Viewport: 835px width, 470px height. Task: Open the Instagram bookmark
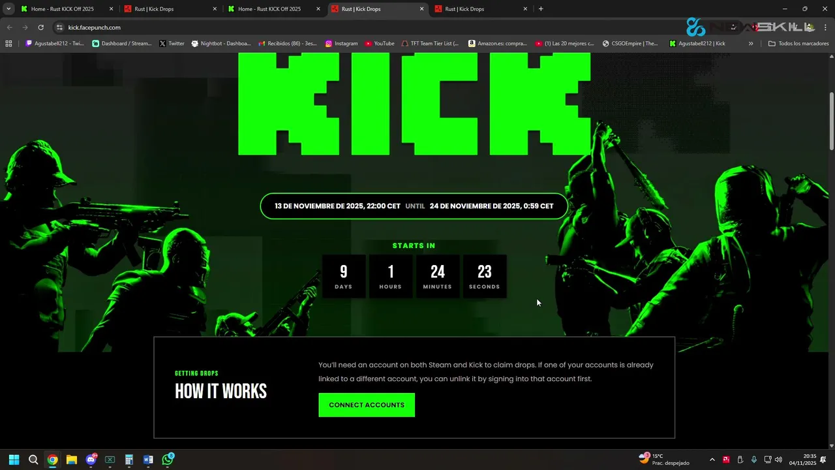point(342,44)
